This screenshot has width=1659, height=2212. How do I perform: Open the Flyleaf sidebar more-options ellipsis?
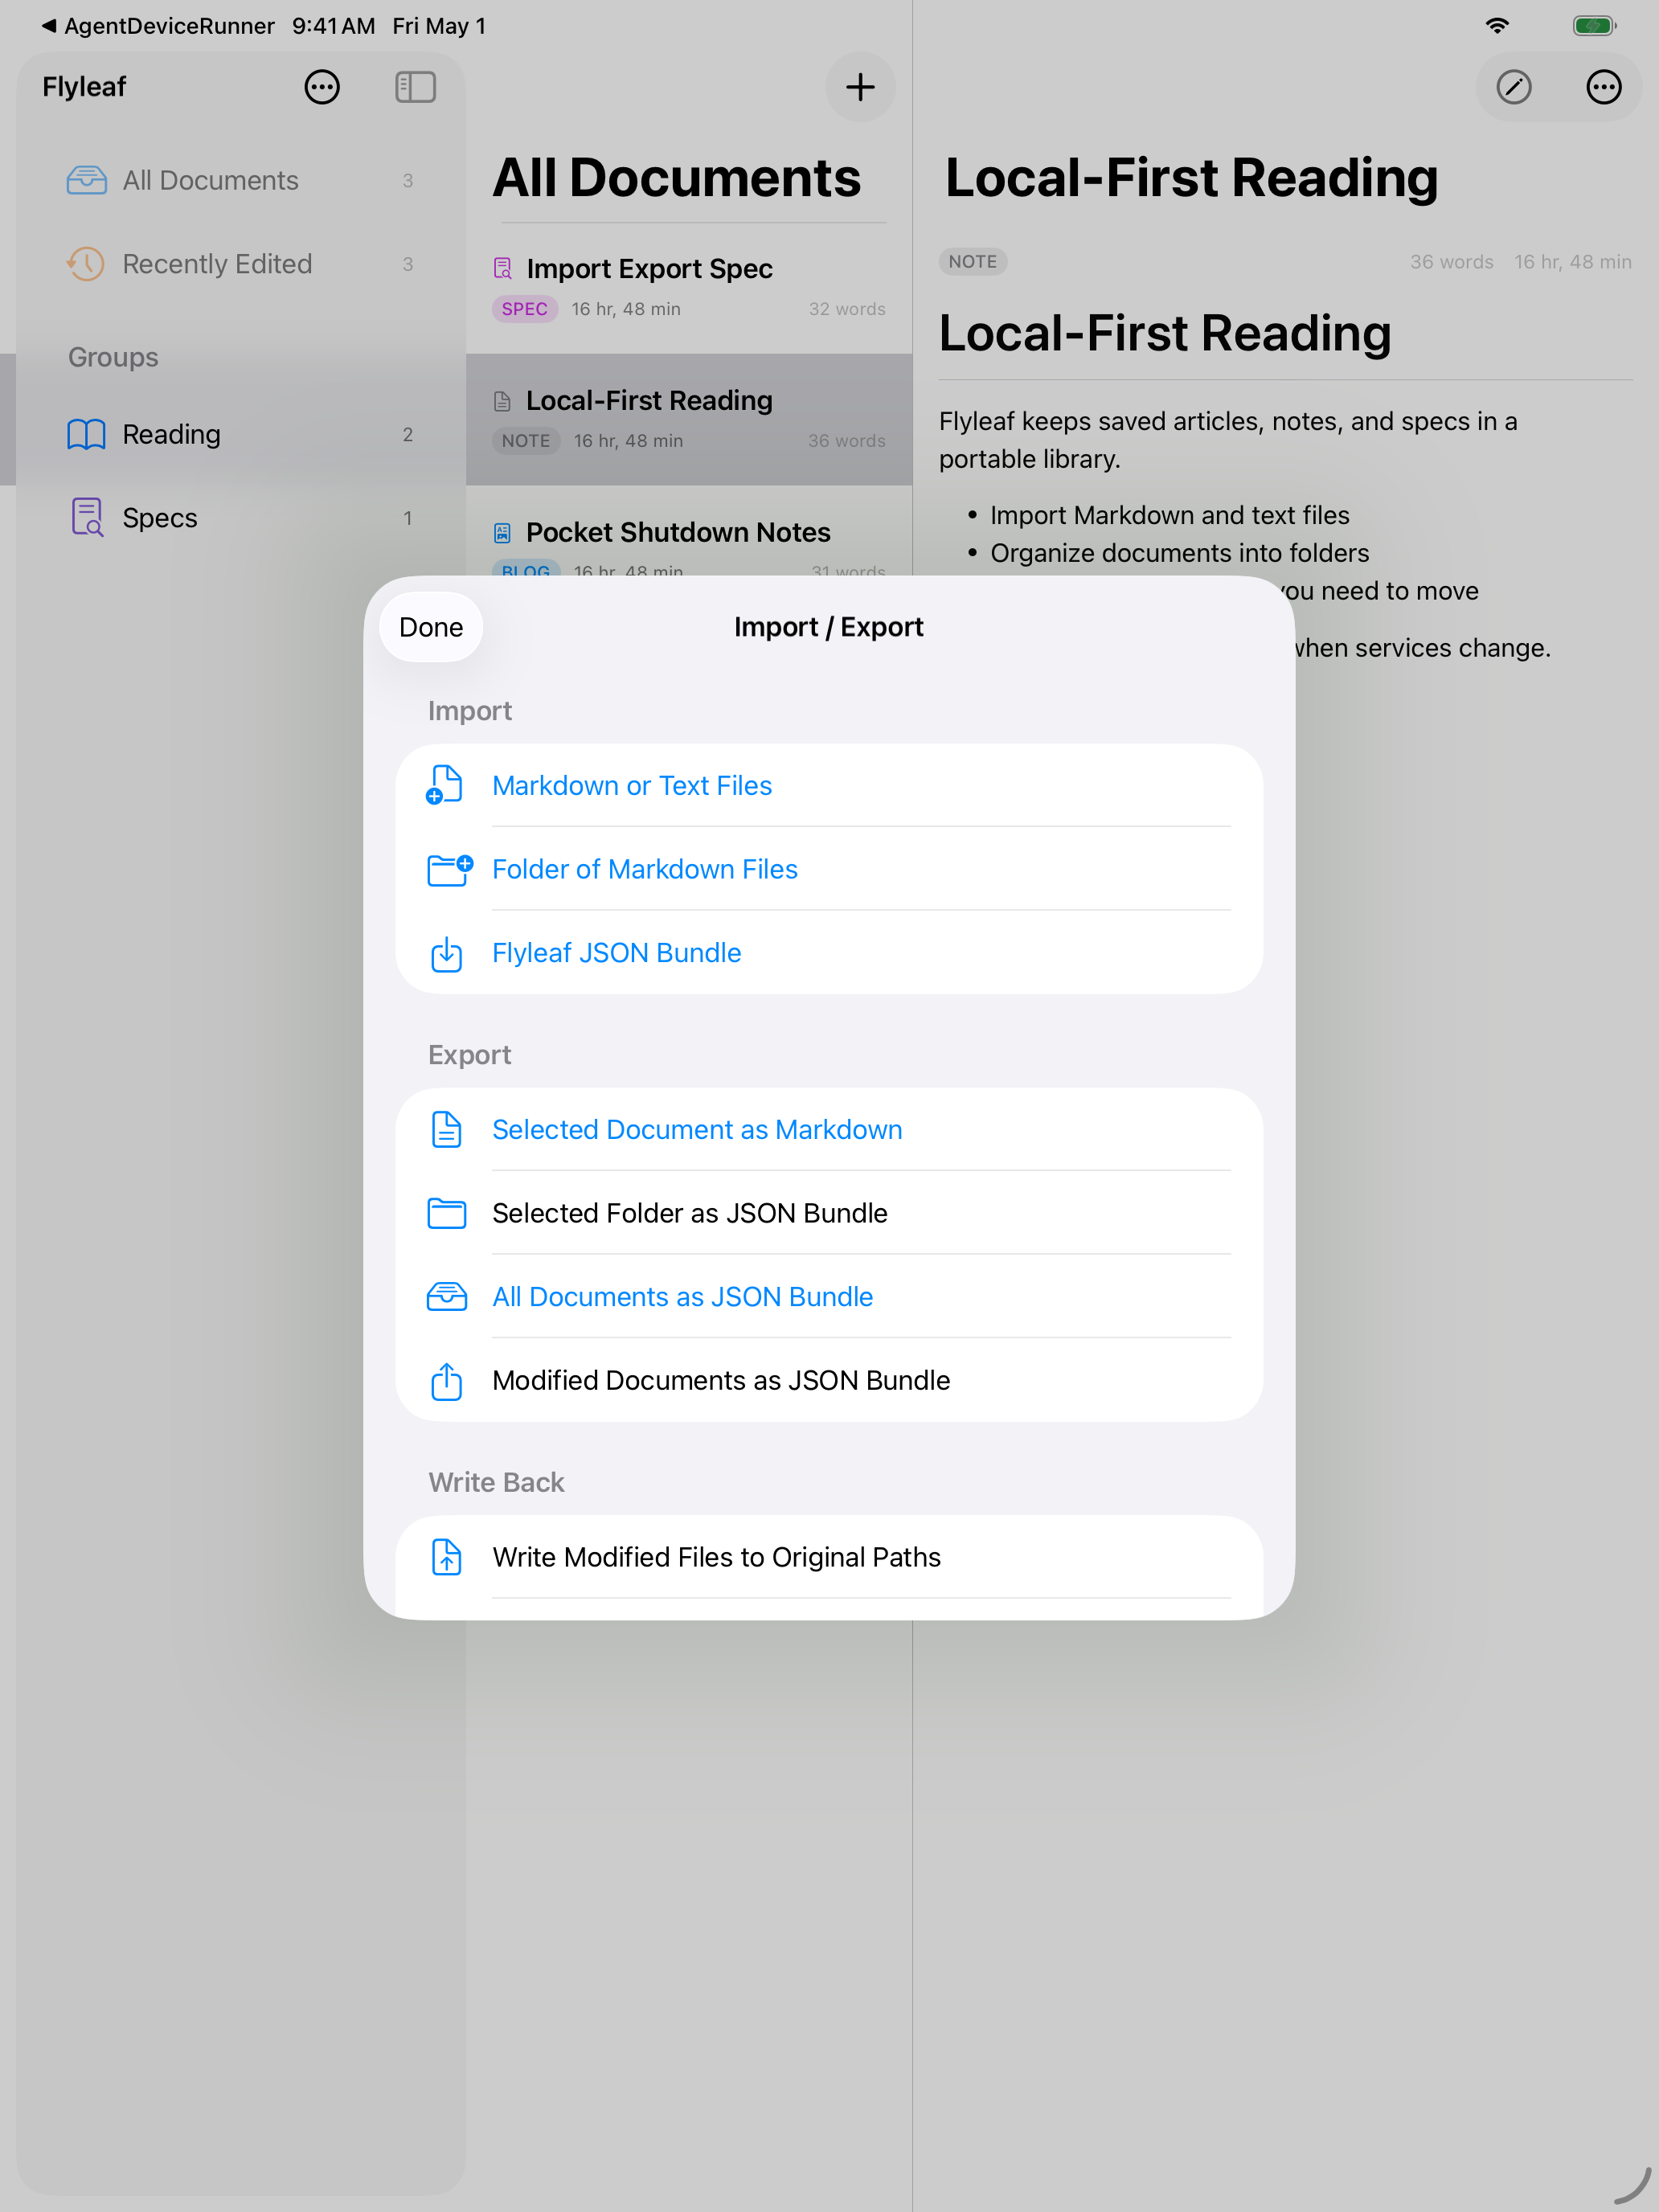[322, 87]
